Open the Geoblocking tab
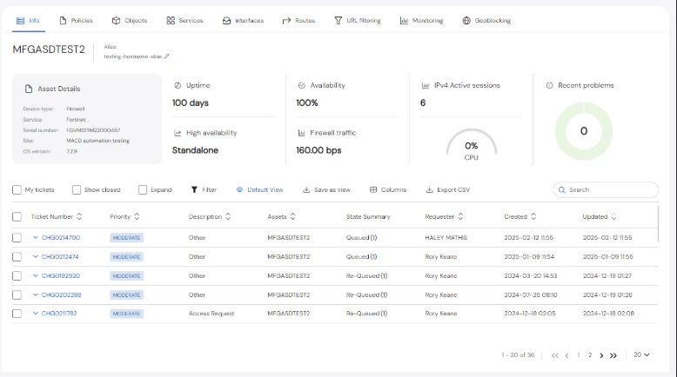This screenshot has width=677, height=377. coord(486,20)
